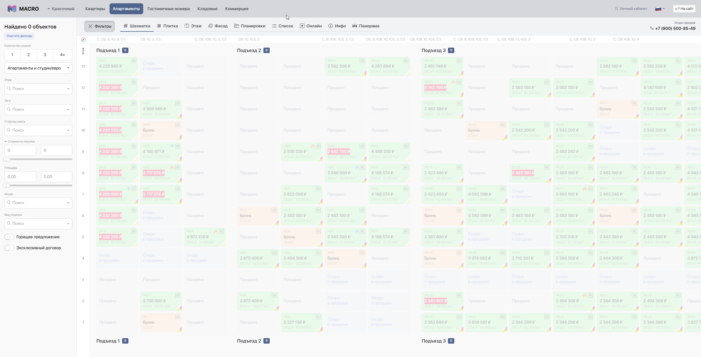Select 2 rooms filter button
701x357 pixels.
pyautogui.click(x=28, y=55)
